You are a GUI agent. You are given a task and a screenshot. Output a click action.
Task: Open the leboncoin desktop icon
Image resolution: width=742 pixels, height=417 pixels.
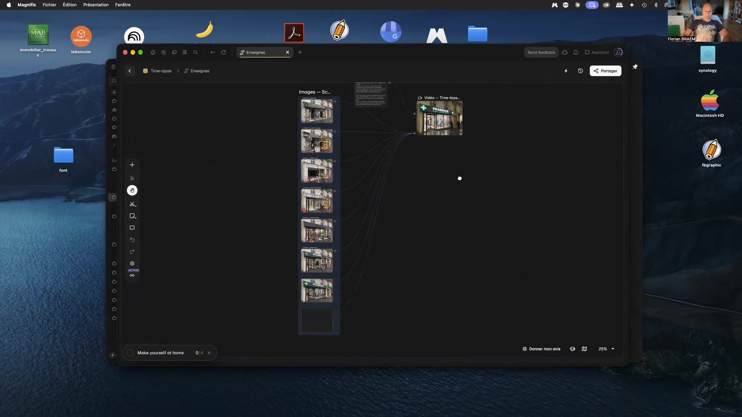(x=81, y=40)
